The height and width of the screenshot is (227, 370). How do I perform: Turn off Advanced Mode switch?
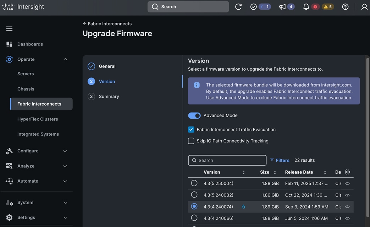click(194, 115)
